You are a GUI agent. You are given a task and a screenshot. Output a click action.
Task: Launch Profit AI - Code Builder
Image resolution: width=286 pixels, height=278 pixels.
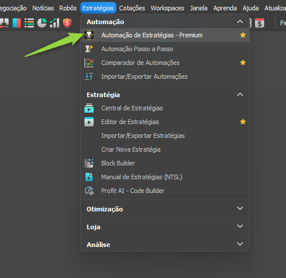[165, 191]
